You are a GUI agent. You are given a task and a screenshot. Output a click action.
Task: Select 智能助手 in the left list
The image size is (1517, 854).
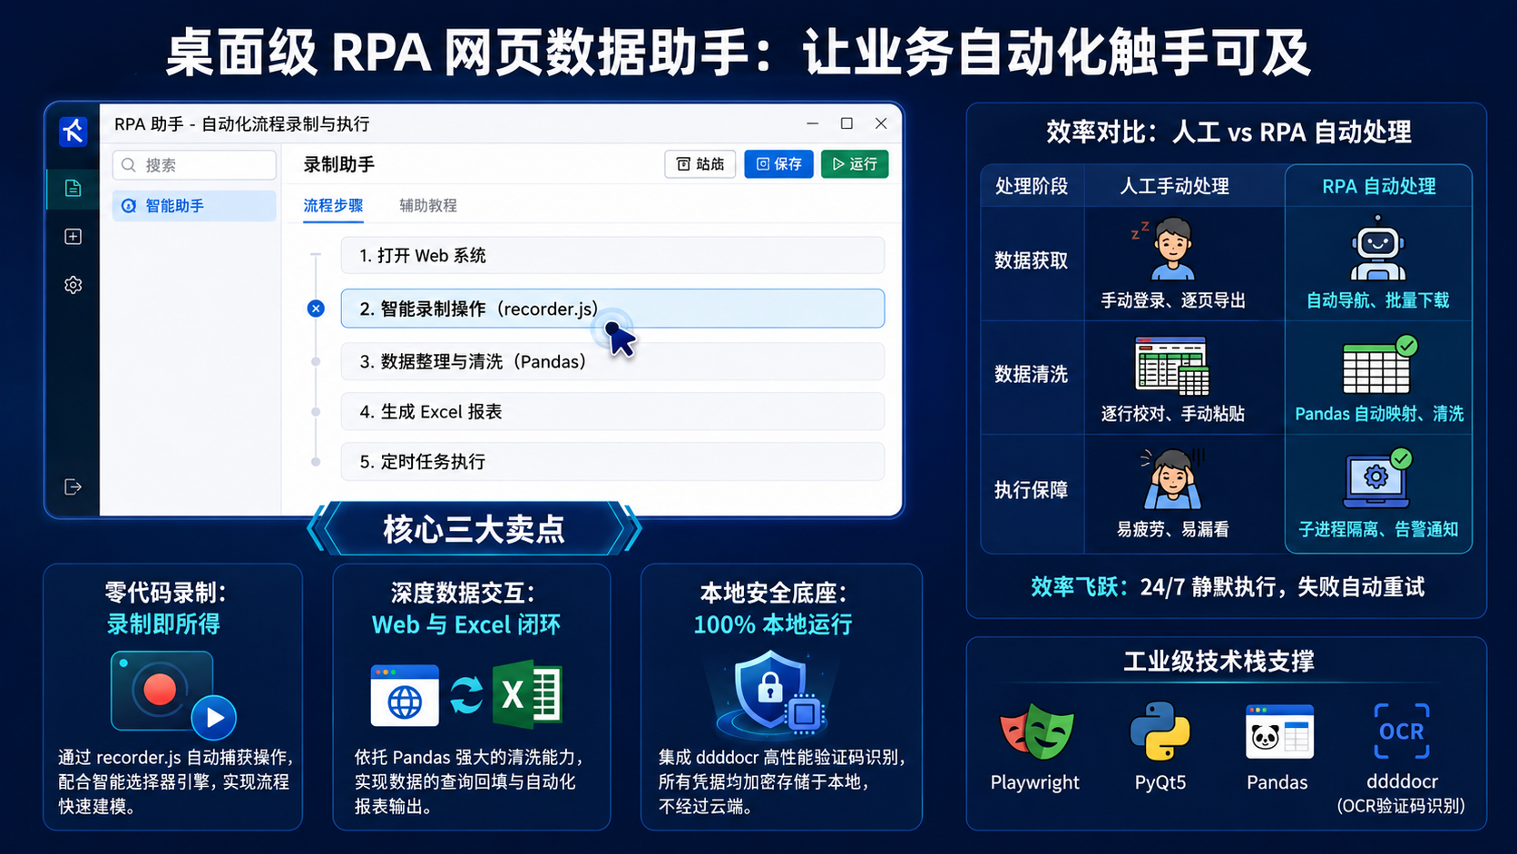tap(194, 206)
